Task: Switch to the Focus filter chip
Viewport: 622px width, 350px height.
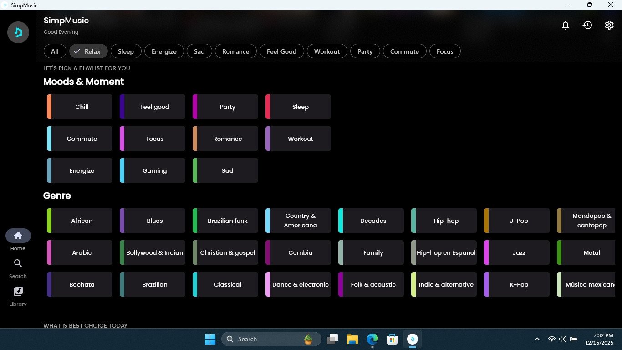Action: pos(445,51)
